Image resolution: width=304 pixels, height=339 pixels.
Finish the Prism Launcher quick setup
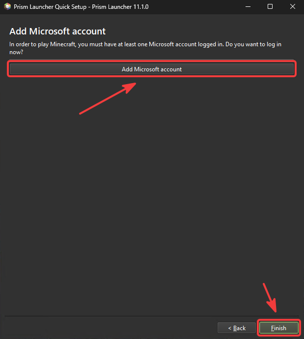point(279,328)
